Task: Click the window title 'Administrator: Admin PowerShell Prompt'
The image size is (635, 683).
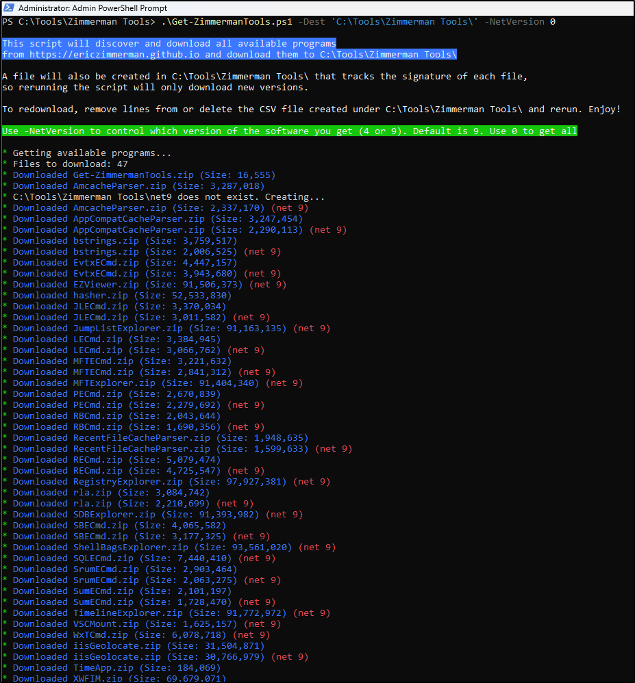Action: 93,8
